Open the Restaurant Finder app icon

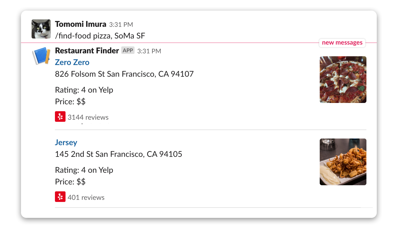[x=41, y=56]
